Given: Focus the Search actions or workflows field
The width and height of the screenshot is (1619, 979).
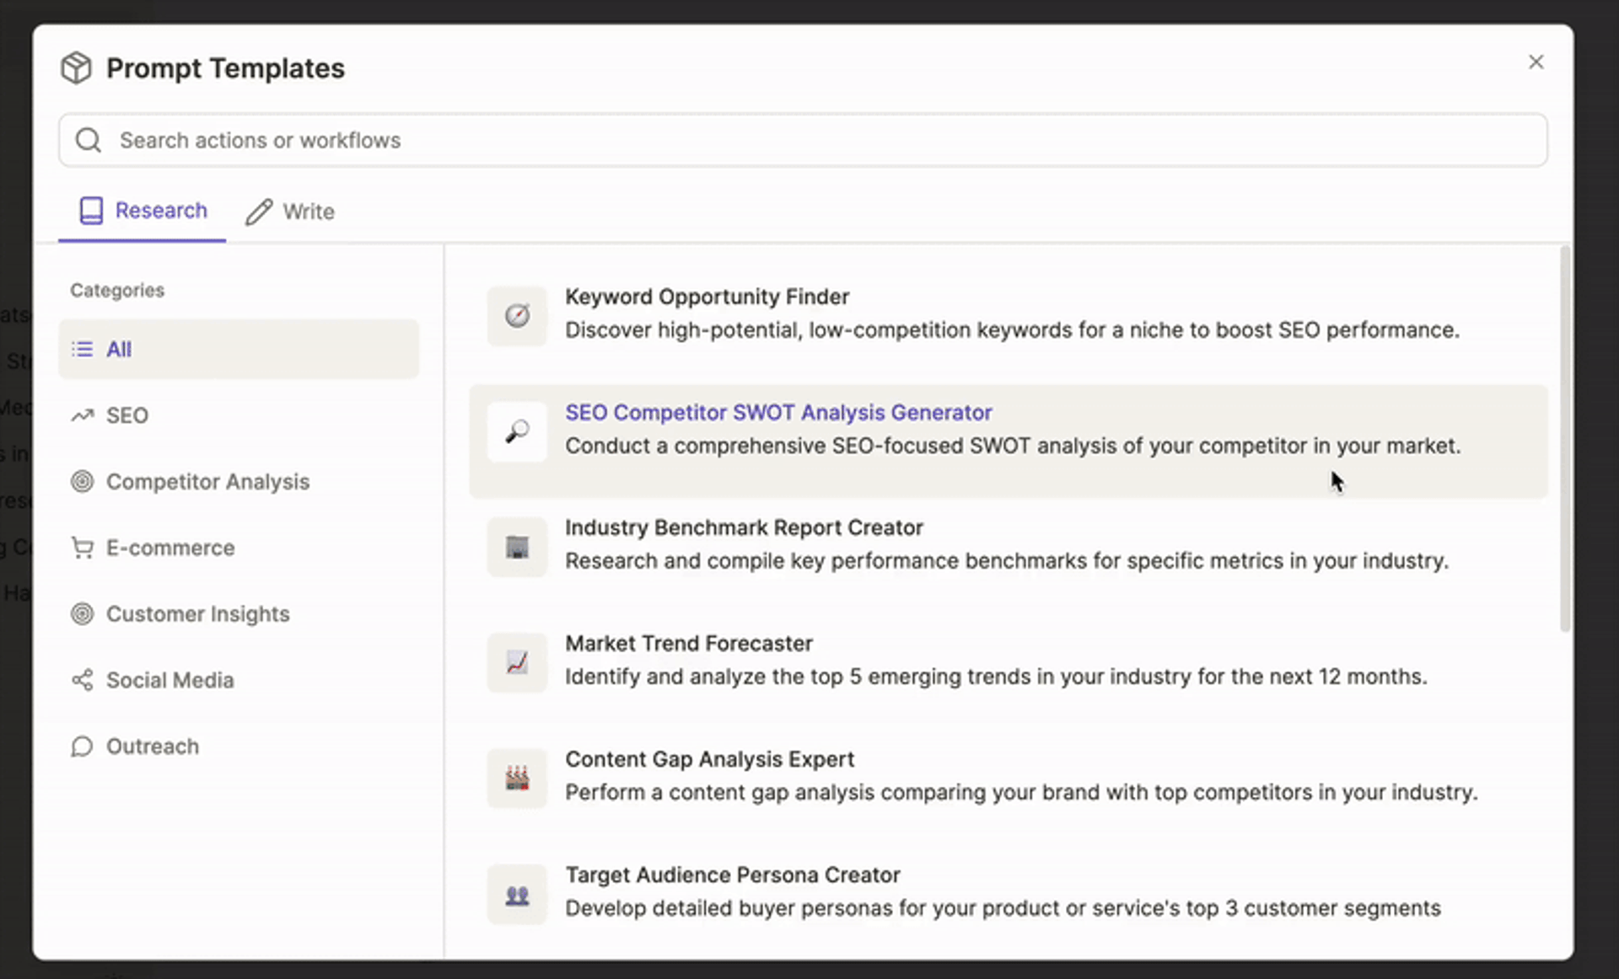Looking at the screenshot, I should pyautogui.click(x=803, y=140).
